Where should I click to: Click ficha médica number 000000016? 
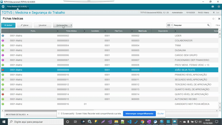tap(63, 104)
